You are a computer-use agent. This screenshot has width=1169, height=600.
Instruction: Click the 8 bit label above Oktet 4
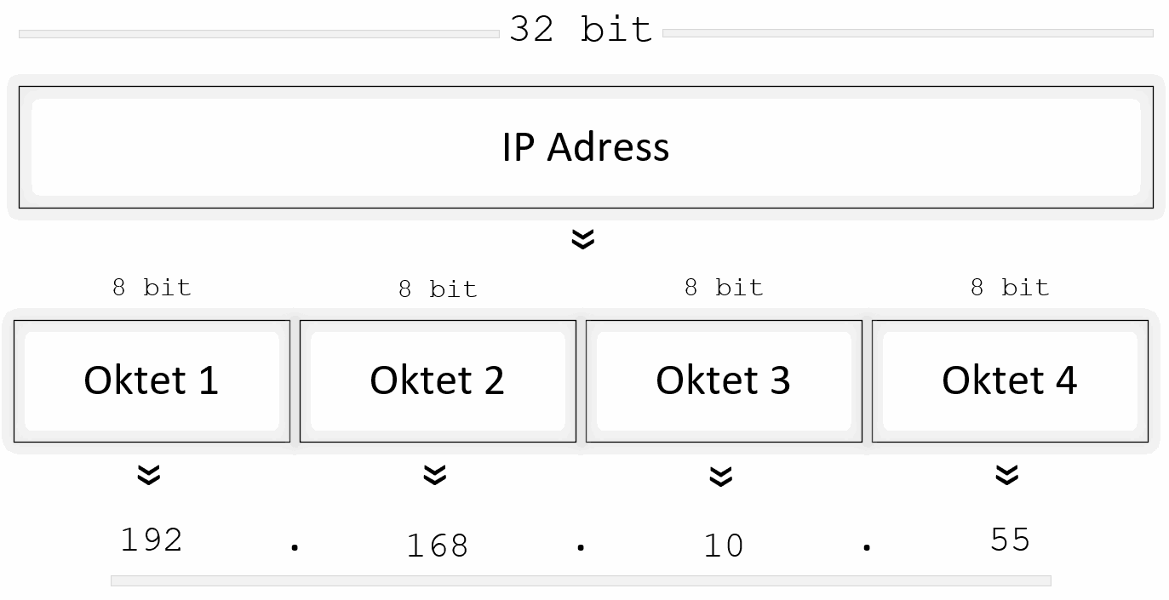(x=1010, y=288)
